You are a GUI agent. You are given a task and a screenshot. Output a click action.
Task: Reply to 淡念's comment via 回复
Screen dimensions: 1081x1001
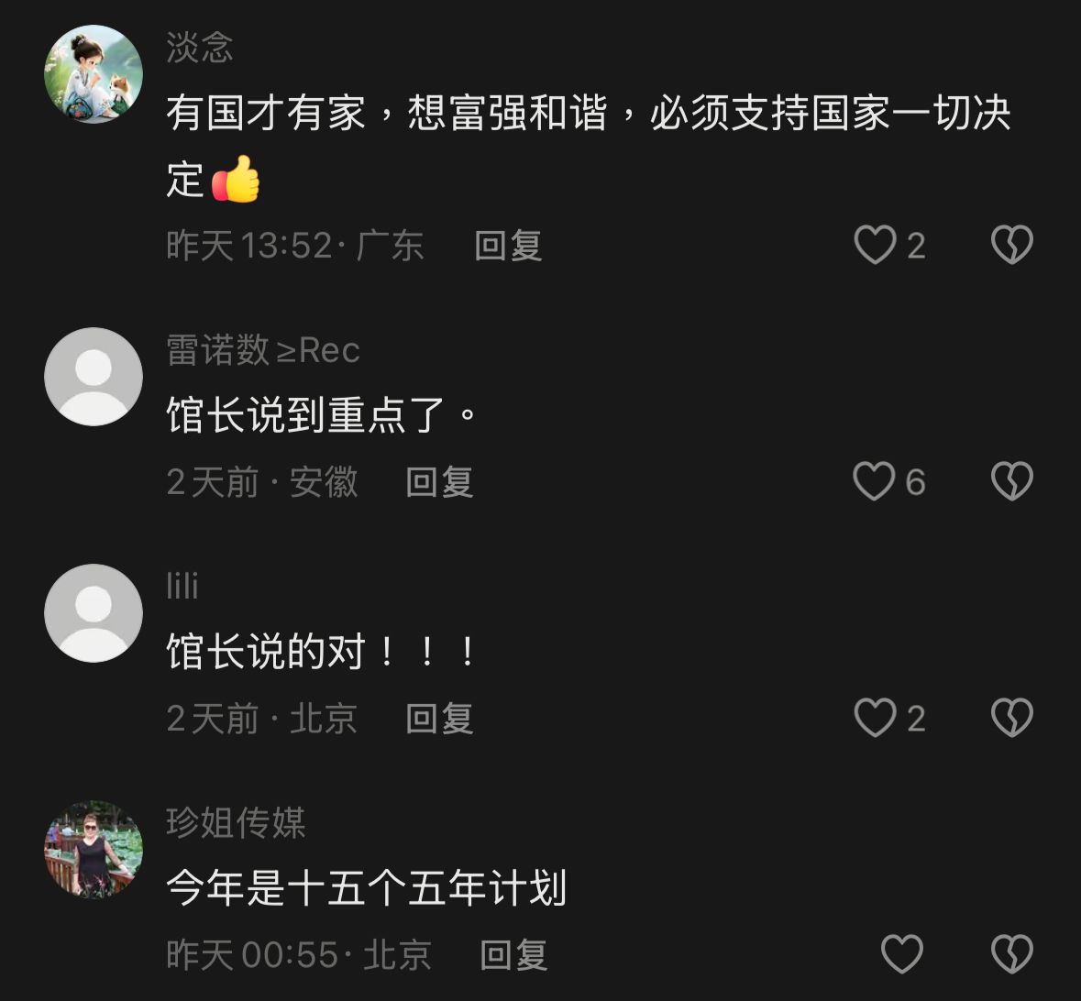[x=508, y=246]
